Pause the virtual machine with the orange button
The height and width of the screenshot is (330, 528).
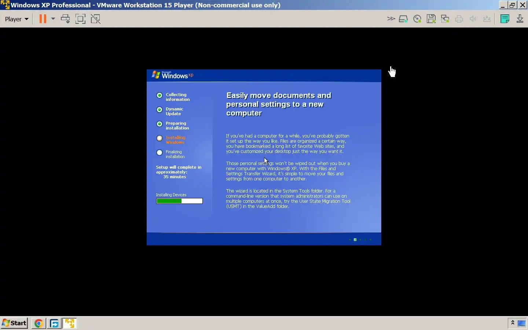point(43,19)
